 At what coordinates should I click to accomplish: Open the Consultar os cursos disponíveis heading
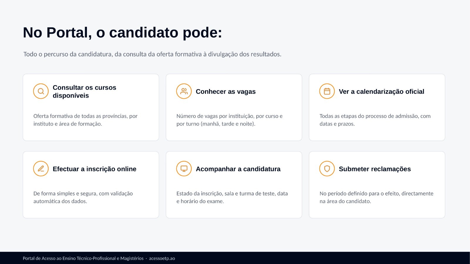pyautogui.click(x=85, y=91)
